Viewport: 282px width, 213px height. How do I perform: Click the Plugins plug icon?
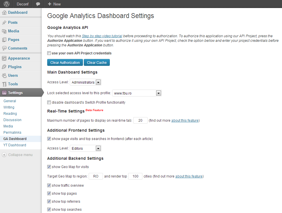pyautogui.click(x=4, y=67)
